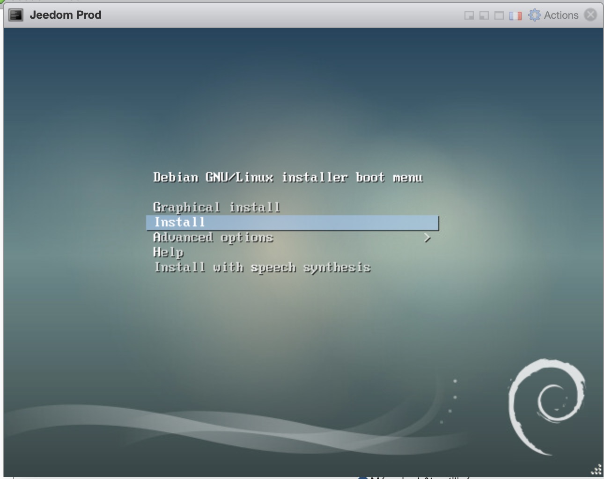Select Graphical install boot option
The height and width of the screenshot is (479, 604).
coord(216,207)
